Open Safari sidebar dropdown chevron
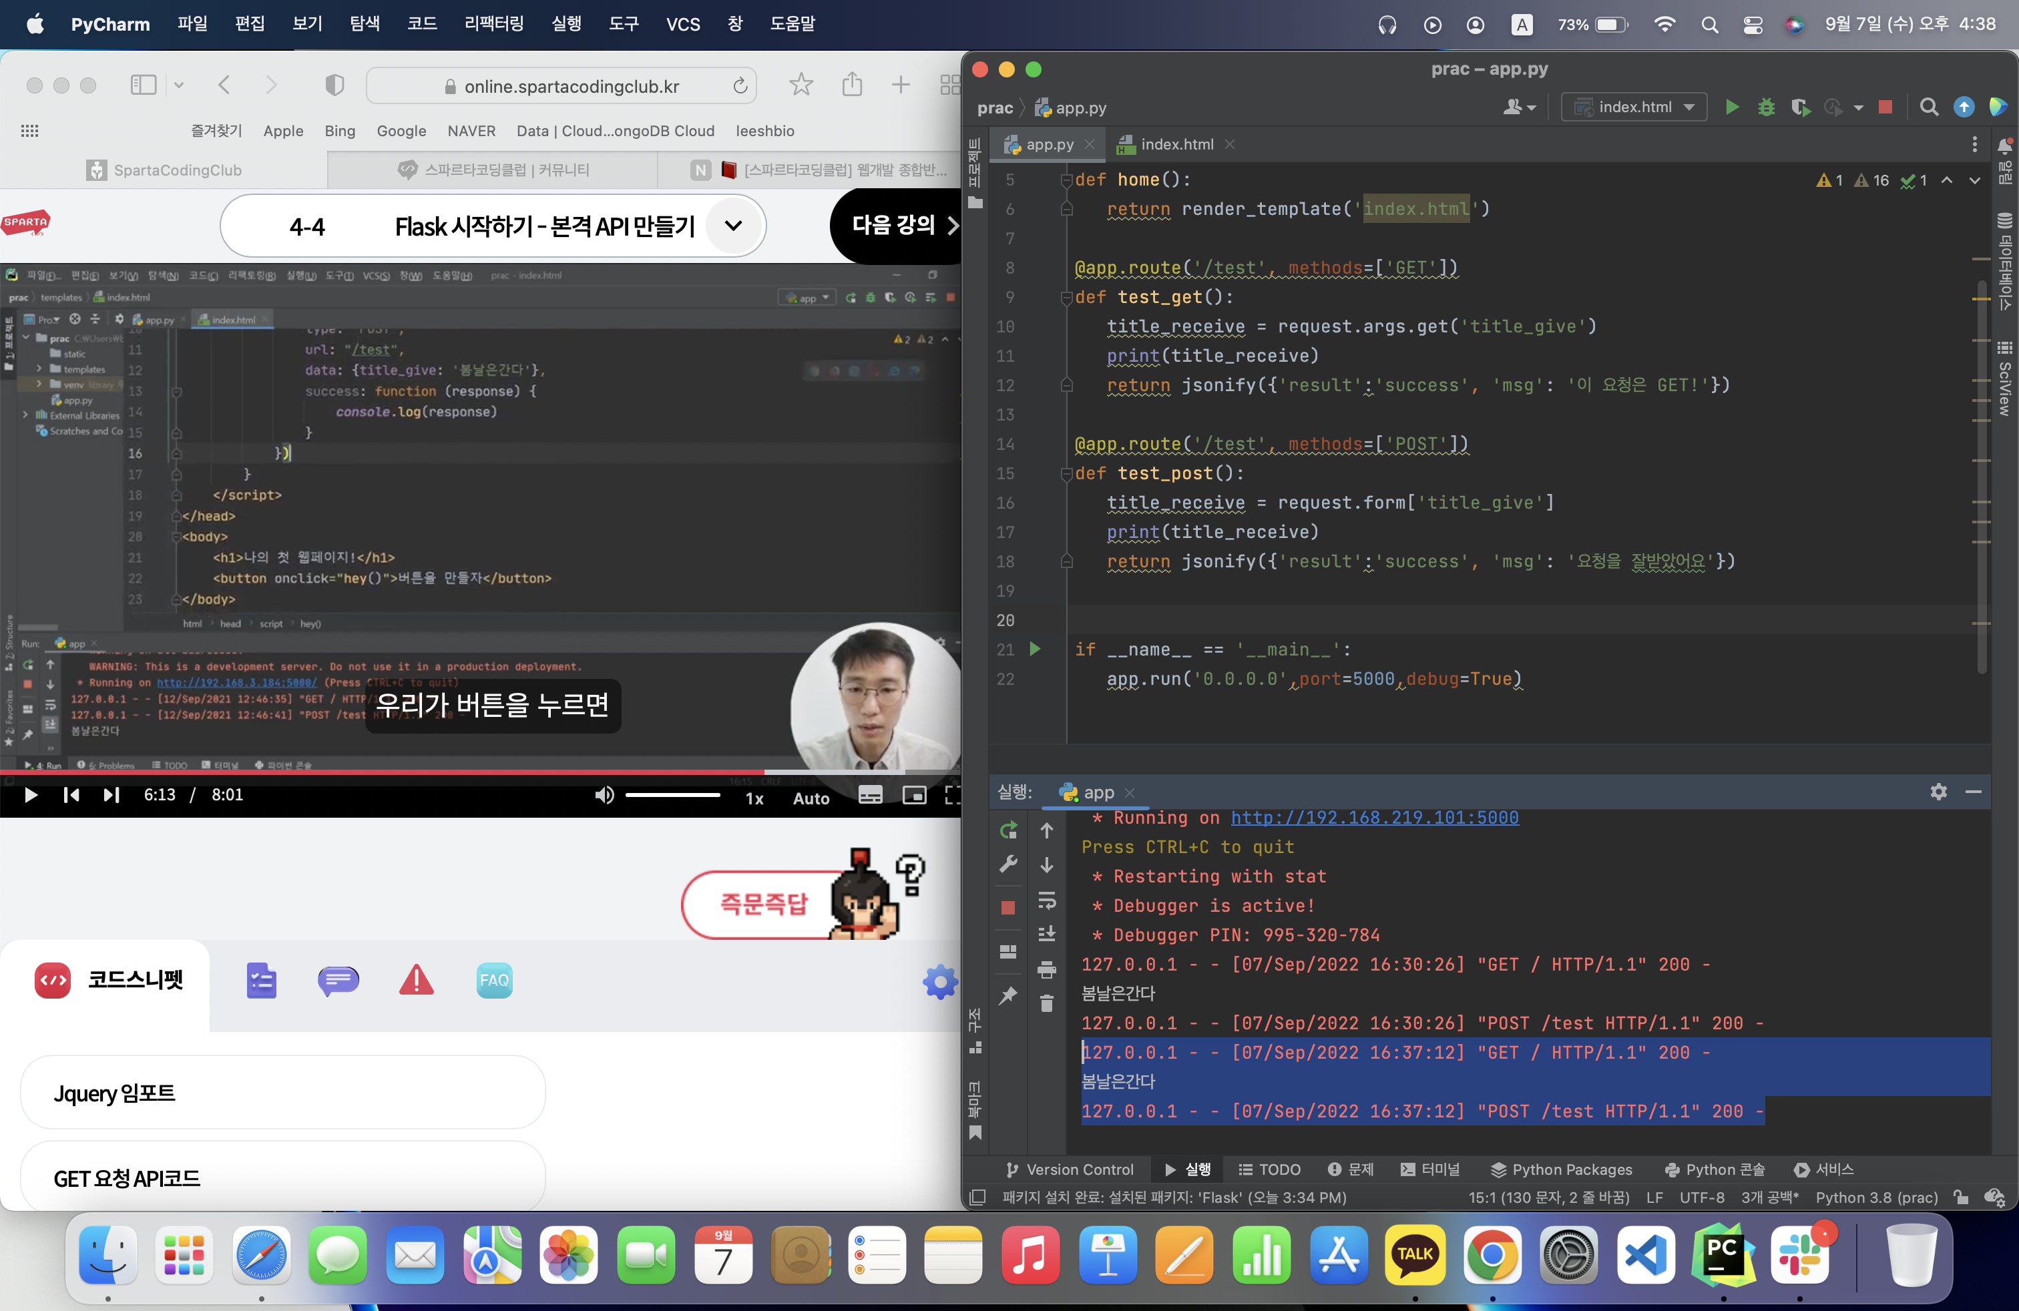The image size is (2019, 1311). [179, 85]
